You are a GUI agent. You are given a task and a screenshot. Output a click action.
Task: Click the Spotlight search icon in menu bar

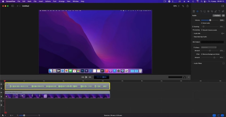point(201,1)
